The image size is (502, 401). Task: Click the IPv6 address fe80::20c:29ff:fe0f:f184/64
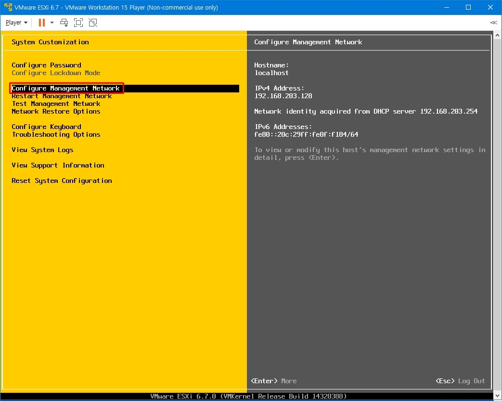[x=306, y=134]
